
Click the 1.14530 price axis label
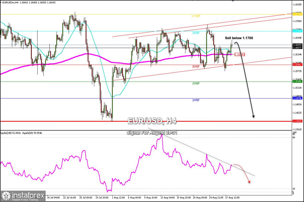[297, 105]
